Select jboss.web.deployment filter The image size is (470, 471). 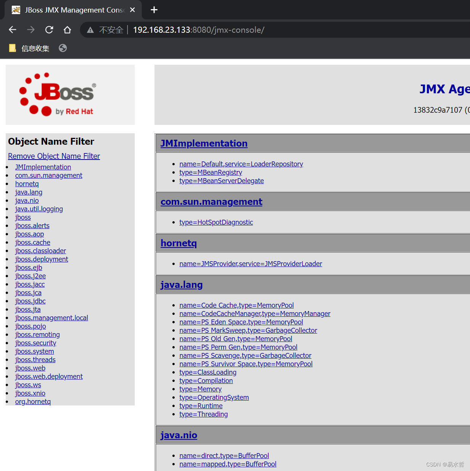pyautogui.click(x=49, y=377)
